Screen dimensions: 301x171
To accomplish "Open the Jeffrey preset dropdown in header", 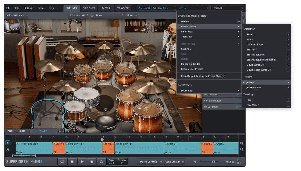I will tap(193, 8).
